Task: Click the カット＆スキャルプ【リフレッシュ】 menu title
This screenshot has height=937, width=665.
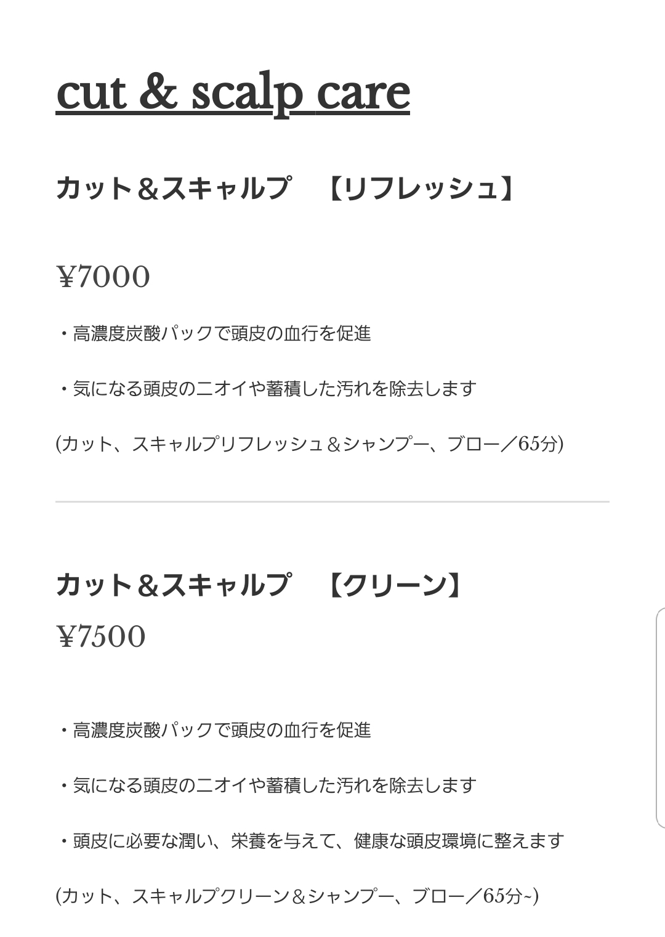Action: (285, 189)
